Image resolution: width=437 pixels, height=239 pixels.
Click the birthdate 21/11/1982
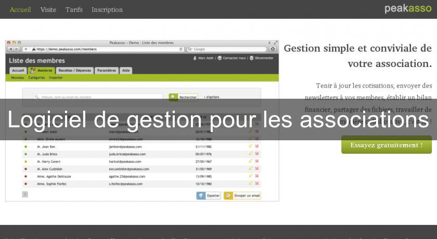point(203,147)
